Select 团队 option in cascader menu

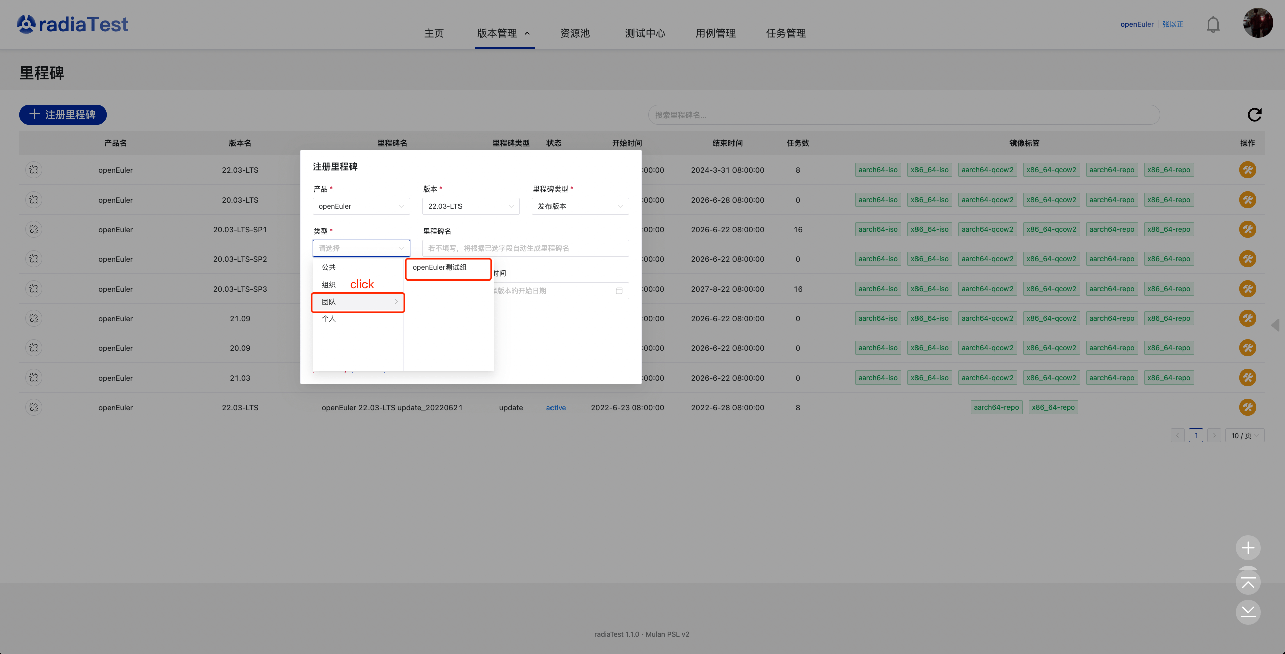[358, 302]
